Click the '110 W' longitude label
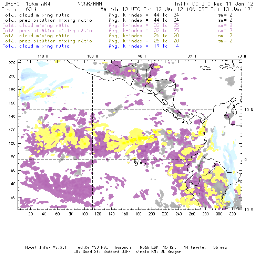 pyautogui.click(x=43, y=56)
